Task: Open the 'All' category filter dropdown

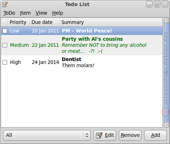Action: pos(47,135)
